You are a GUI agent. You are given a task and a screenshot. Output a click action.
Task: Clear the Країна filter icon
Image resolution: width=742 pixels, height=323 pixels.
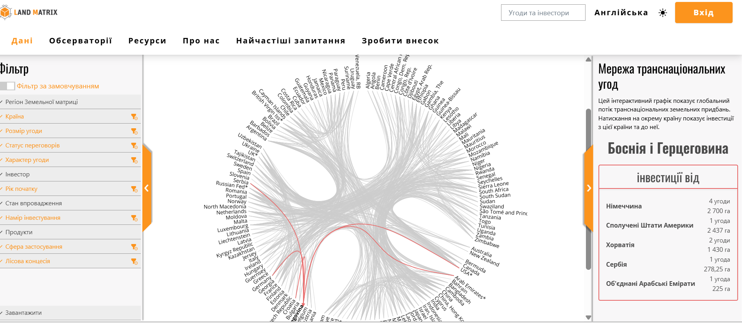[x=134, y=117]
